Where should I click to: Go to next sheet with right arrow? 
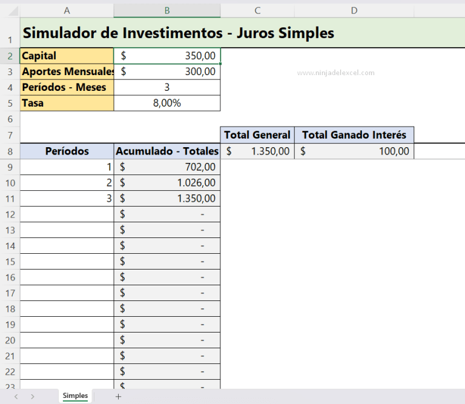pos(33,397)
